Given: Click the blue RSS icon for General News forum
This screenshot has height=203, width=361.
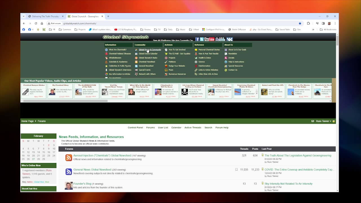Looking at the screenshot, I should [69, 172].
